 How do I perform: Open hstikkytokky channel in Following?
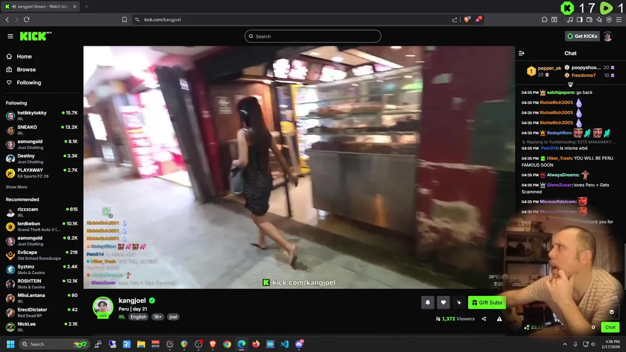(42, 116)
